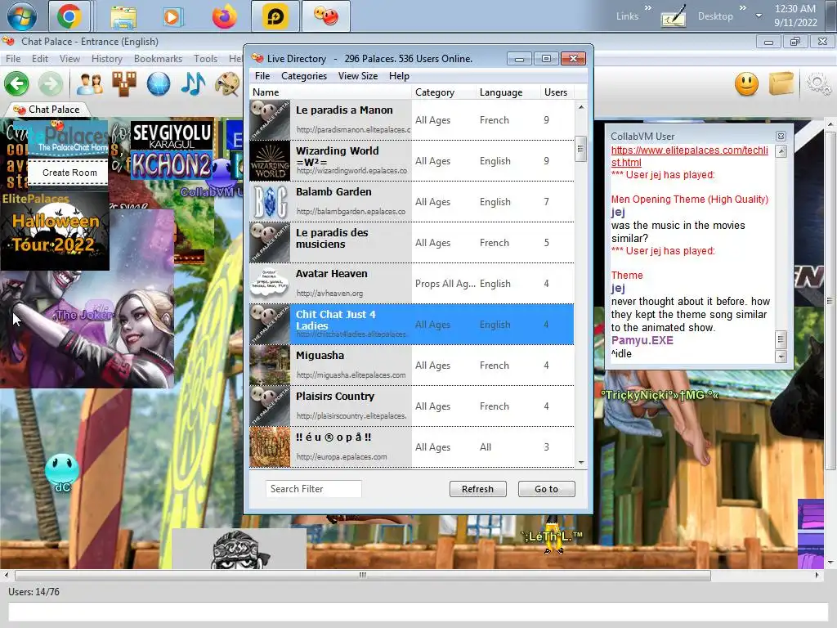837x628 pixels.
Task: Click the chat message input box
Action: coord(418,612)
